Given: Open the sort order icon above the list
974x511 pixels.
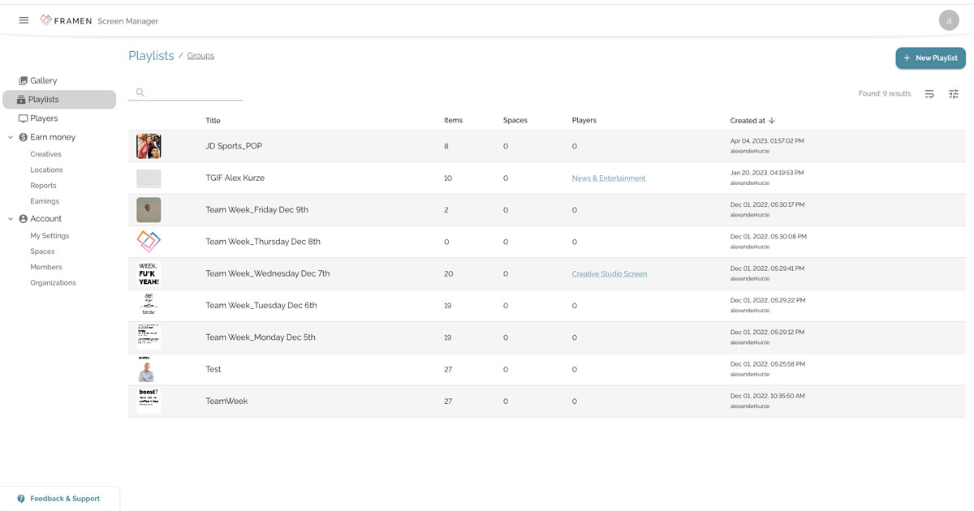Looking at the screenshot, I should click(x=929, y=94).
